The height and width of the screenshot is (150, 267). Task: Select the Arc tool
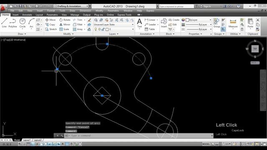[x=31, y=23]
